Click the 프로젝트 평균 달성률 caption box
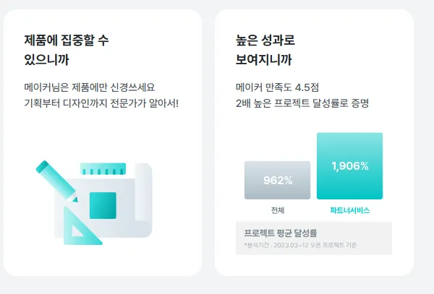This screenshot has height=294, width=434. 314,238
